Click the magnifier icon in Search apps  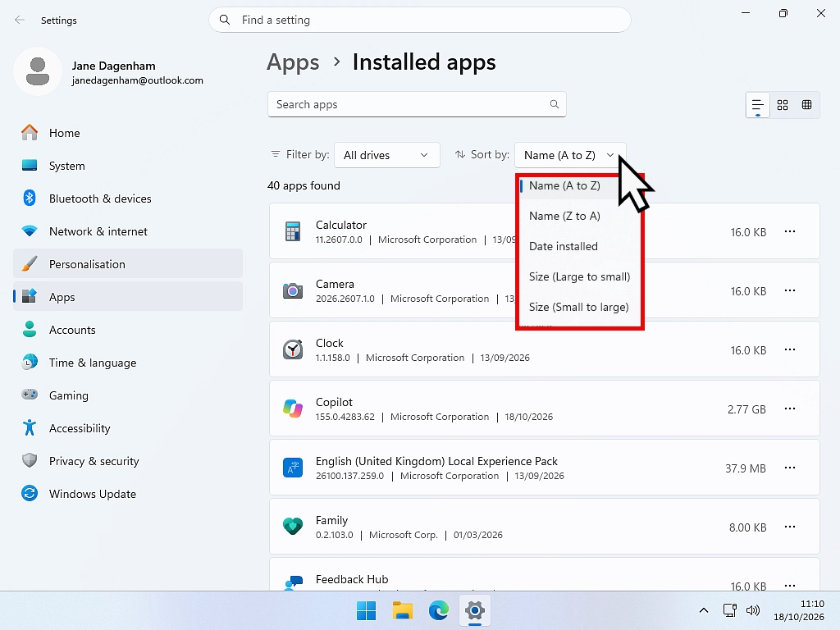555,104
